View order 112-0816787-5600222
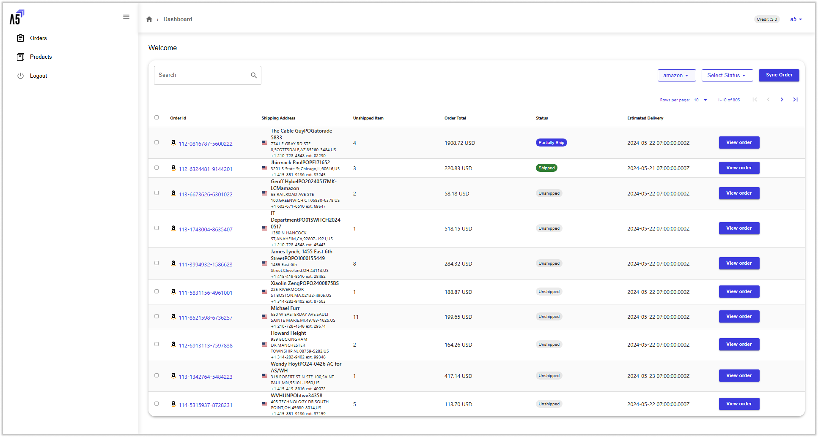818x437 pixels. click(x=739, y=143)
